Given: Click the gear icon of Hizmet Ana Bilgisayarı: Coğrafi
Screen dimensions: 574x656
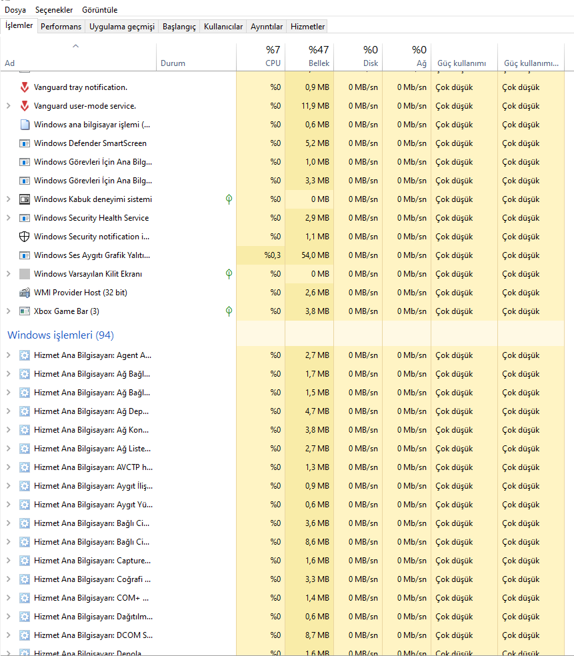Looking at the screenshot, I should [25, 579].
